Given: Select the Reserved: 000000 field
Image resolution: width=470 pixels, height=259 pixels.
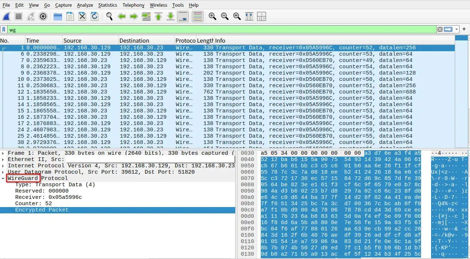Looking at the screenshot, I should point(118,191).
